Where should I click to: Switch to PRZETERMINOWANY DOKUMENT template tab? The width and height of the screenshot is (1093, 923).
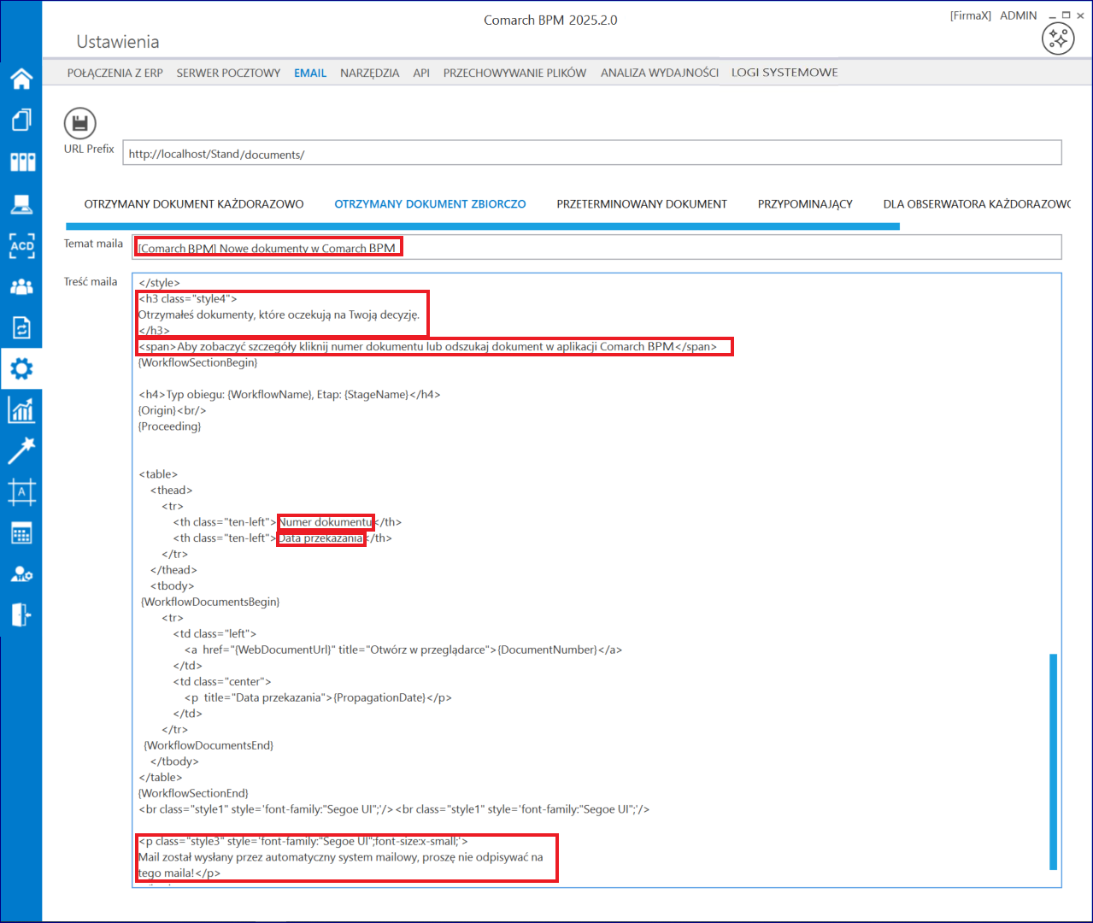[x=642, y=204]
